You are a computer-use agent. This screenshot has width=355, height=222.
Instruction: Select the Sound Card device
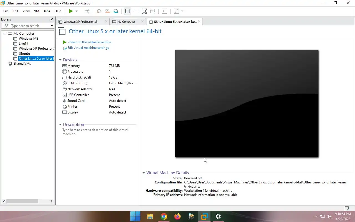tap(99, 101)
